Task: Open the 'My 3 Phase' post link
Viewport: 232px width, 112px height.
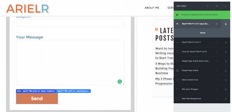Action: click(164, 81)
